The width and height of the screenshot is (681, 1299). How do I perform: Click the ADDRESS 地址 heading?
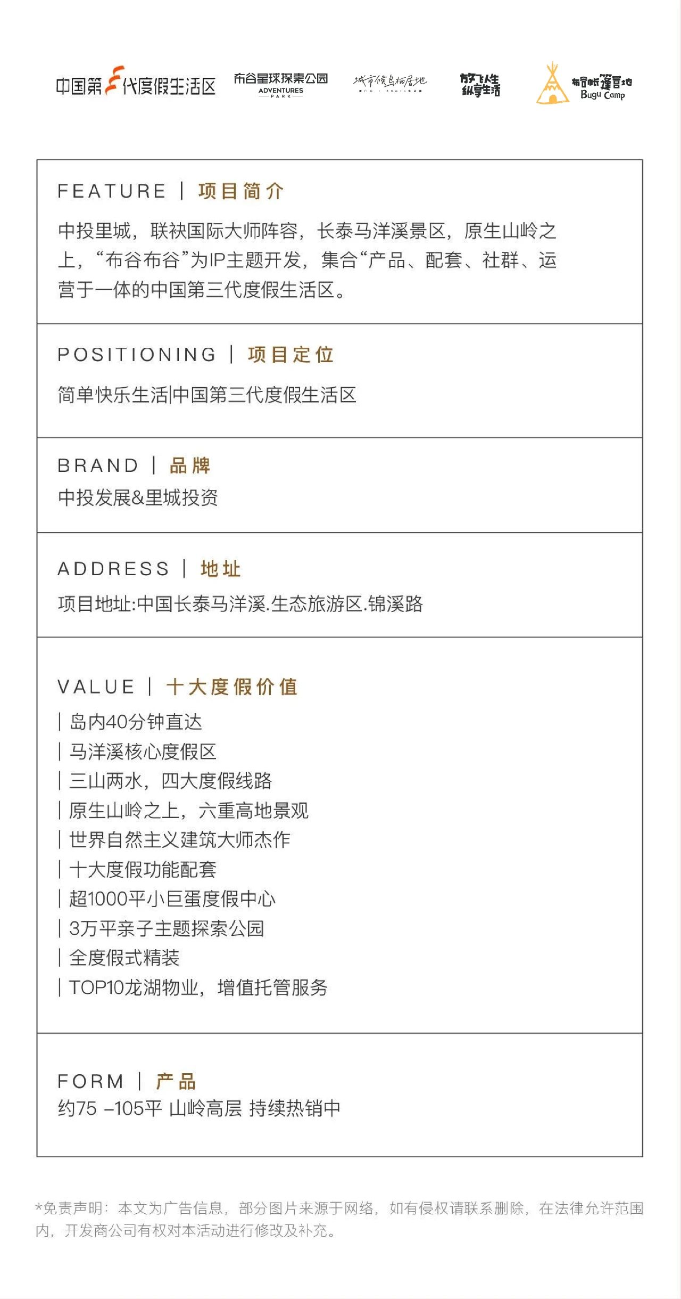tap(149, 568)
